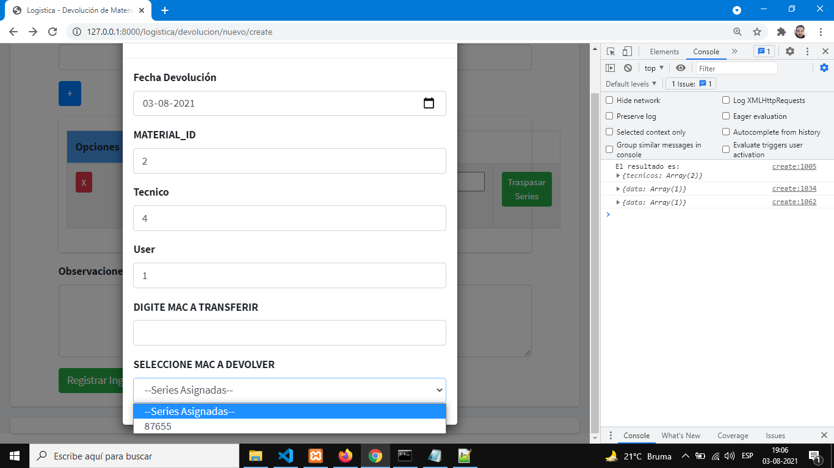Open the Windows notification center

814,456
